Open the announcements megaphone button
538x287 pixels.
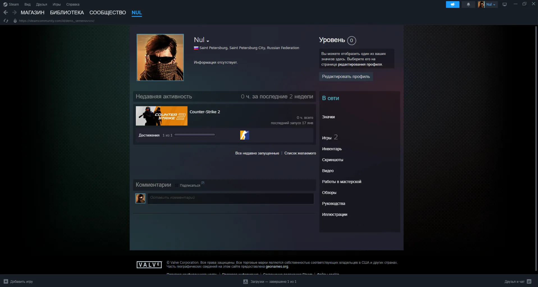click(452, 4)
